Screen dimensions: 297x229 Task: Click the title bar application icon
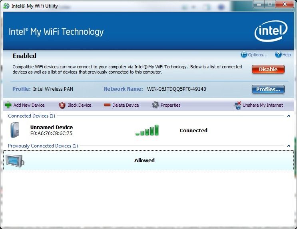coord(6,6)
